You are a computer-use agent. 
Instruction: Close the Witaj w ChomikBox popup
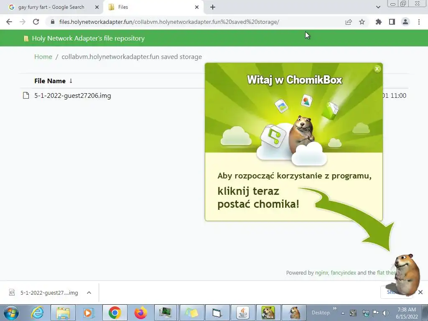[x=377, y=69]
